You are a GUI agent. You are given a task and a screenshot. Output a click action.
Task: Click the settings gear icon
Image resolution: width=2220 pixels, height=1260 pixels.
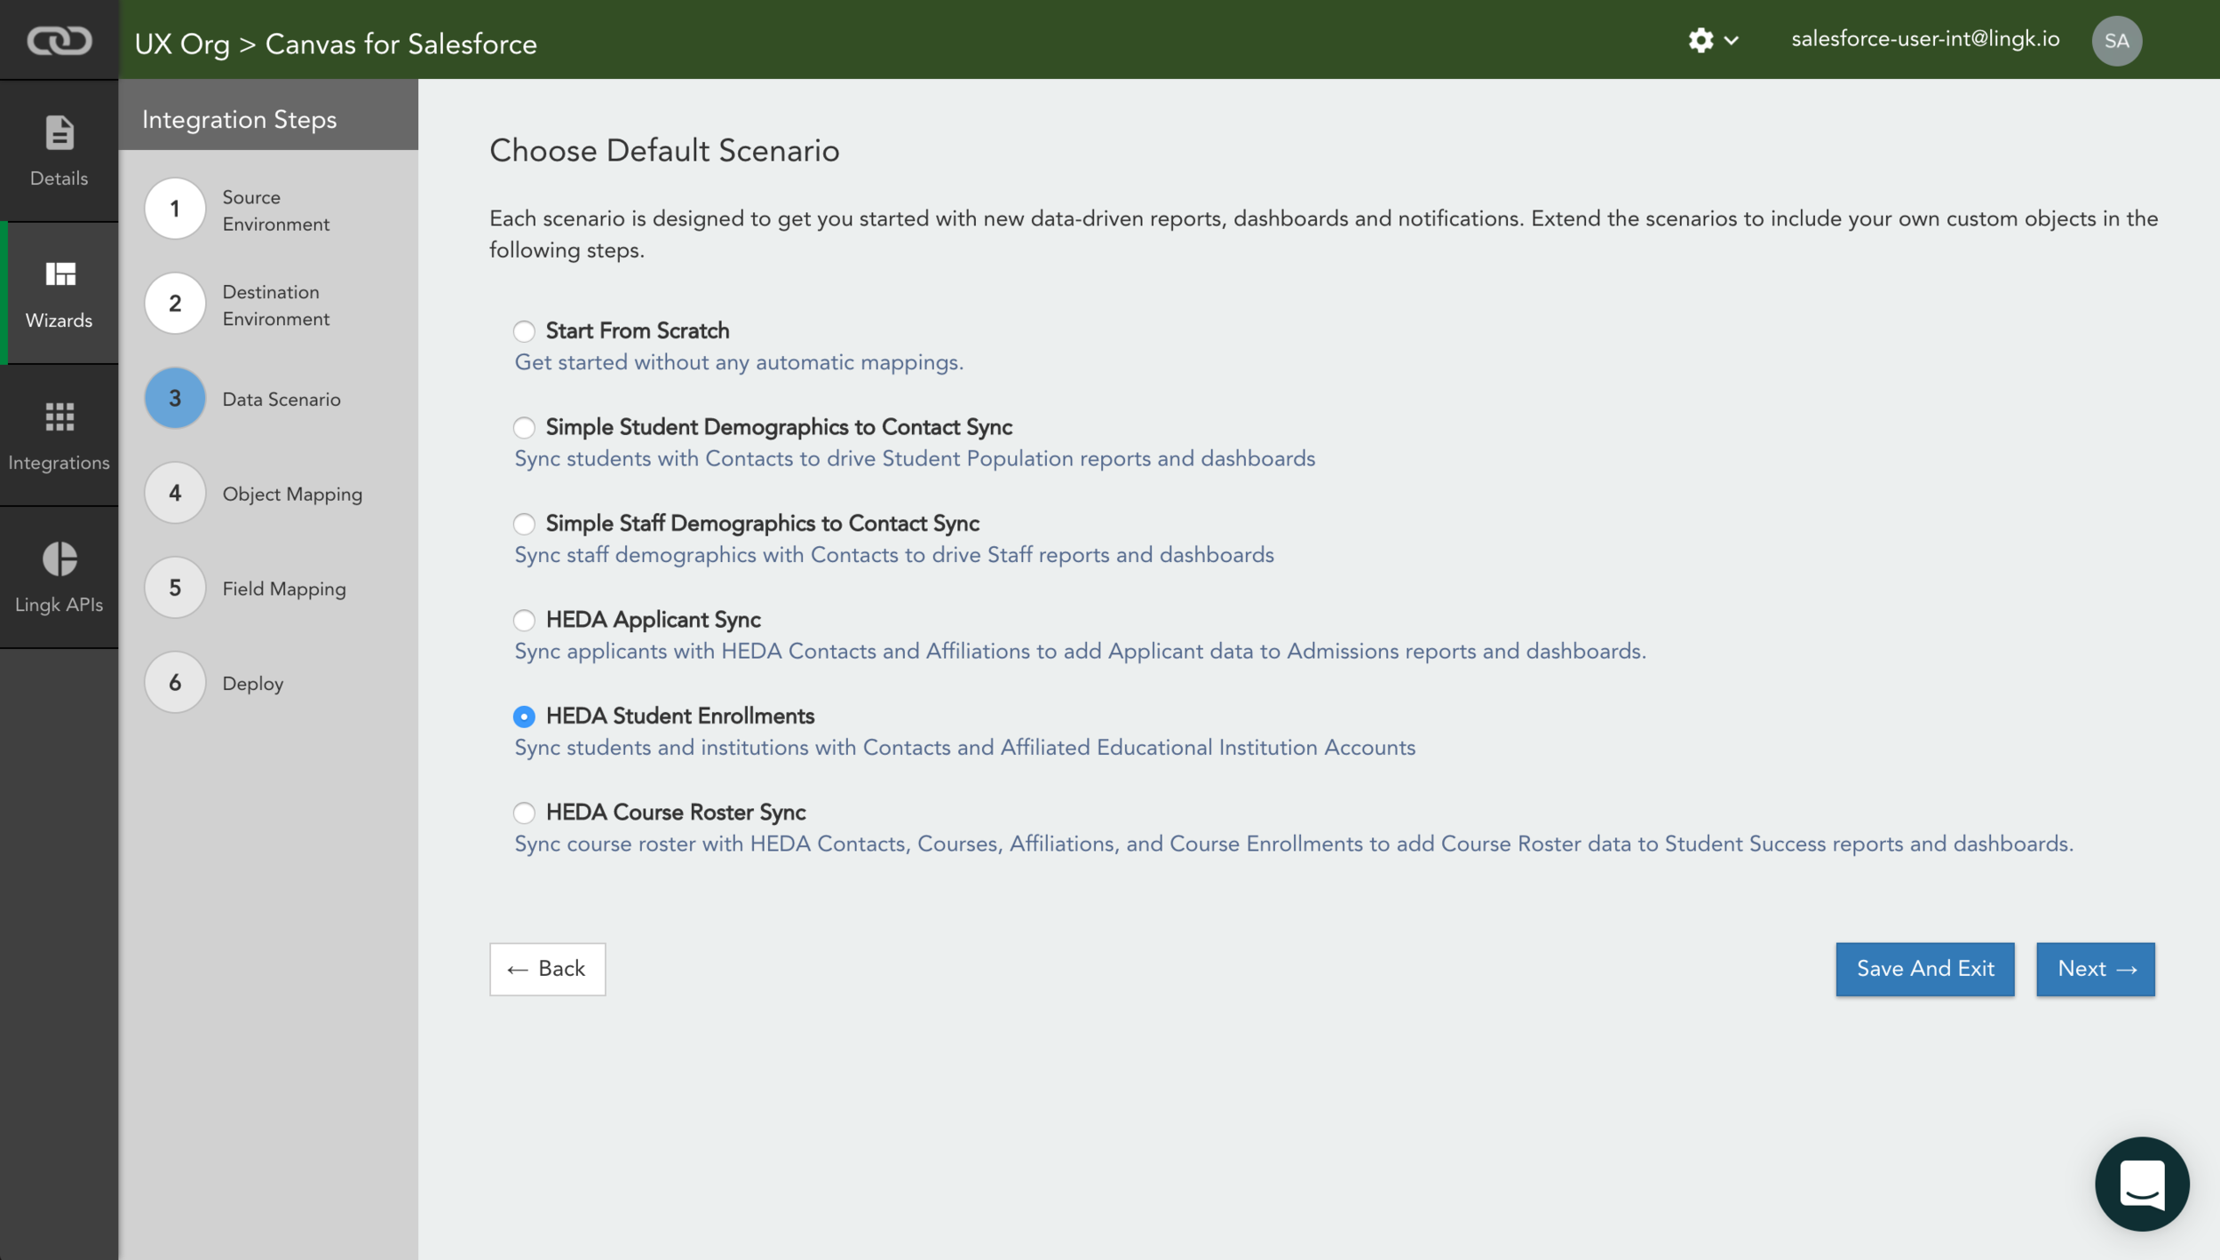1701,40
